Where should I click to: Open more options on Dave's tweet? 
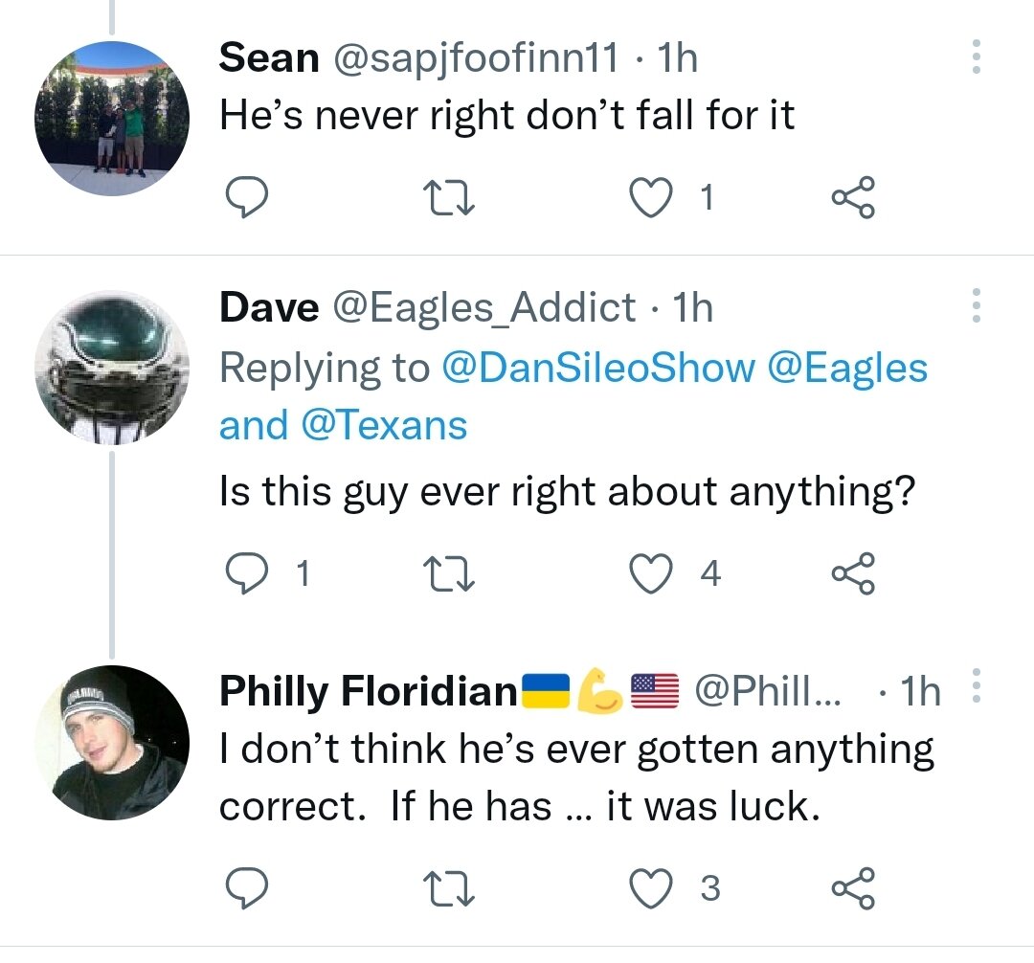(x=976, y=305)
